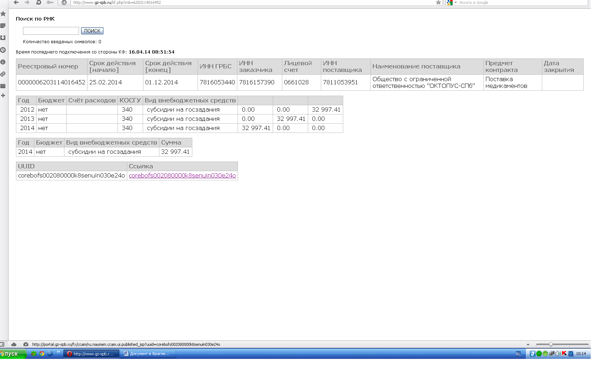Open the Windows panel in sidebar
The width and height of the screenshot is (595, 372).
point(3,86)
